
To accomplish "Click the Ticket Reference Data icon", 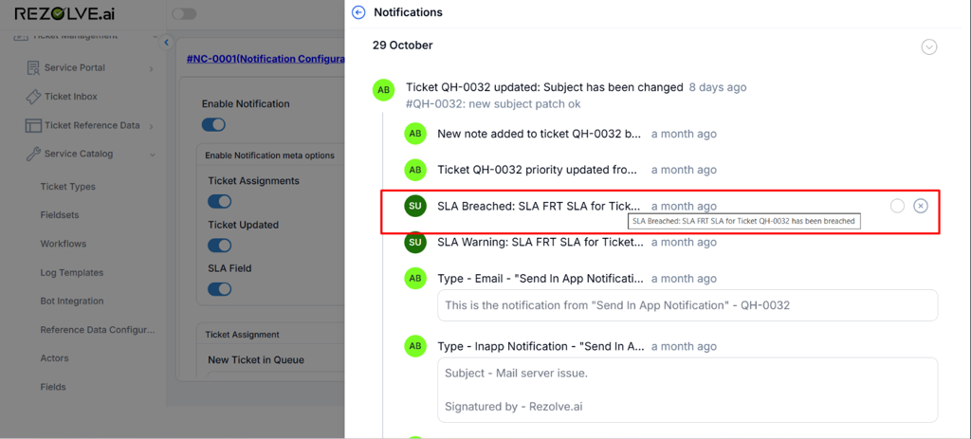I will (33, 125).
